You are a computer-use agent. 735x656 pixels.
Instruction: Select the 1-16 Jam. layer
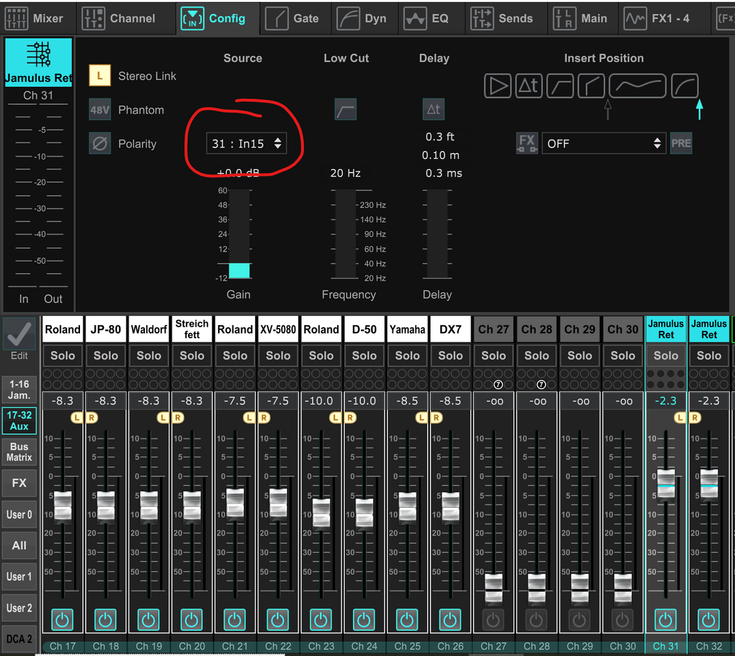(x=19, y=389)
